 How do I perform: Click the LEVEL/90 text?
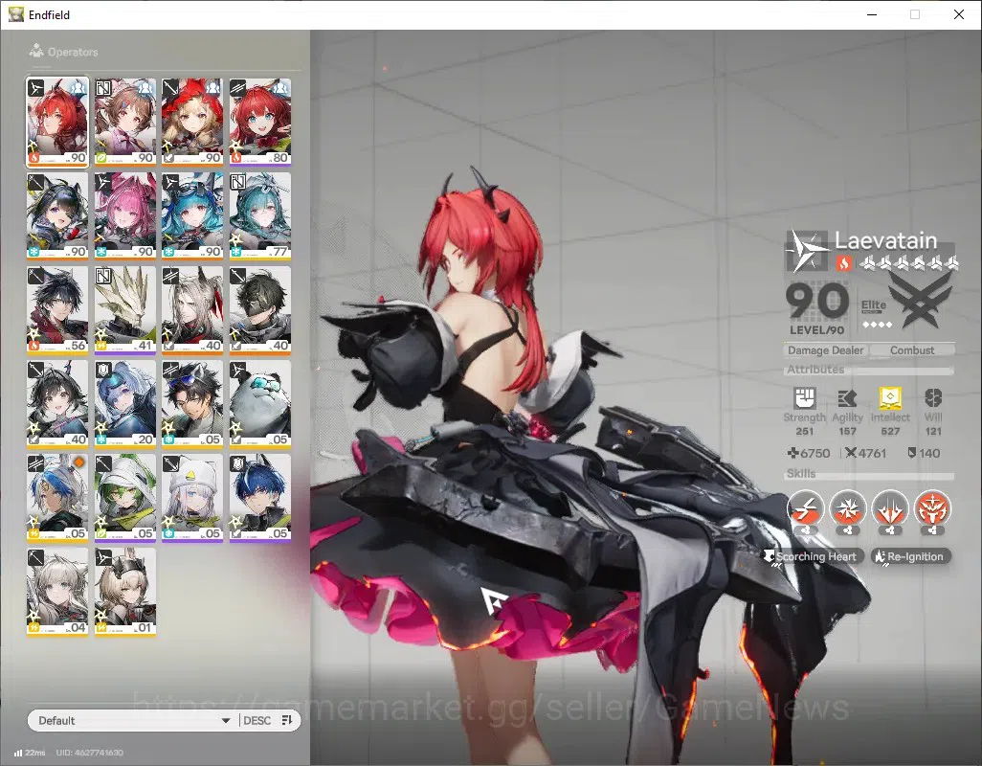pyautogui.click(x=816, y=330)
